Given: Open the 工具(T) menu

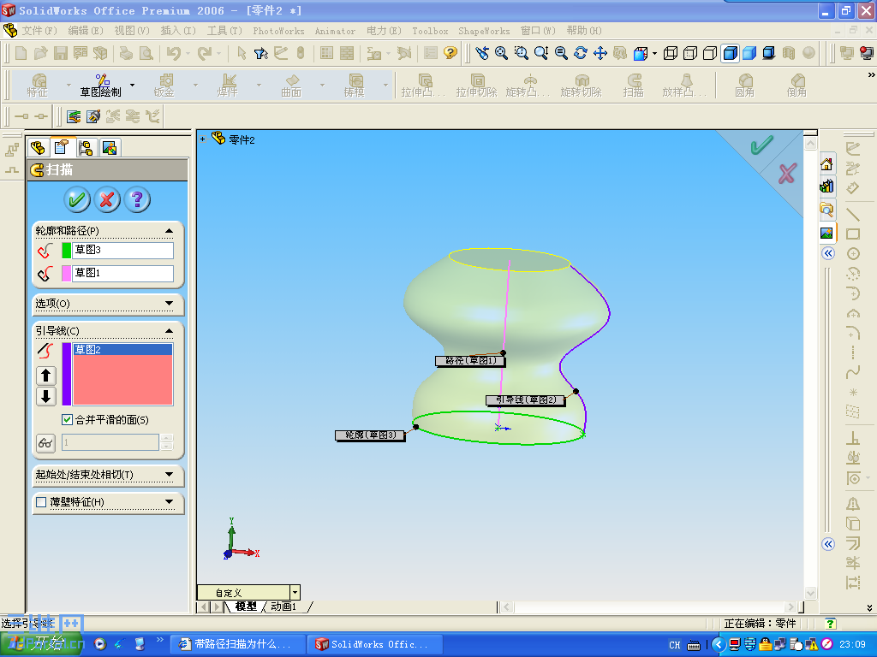Looking at the screenshot, I should (224, 31).
